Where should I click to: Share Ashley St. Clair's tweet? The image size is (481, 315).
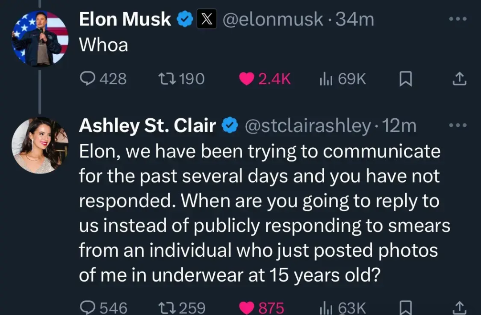460,307
